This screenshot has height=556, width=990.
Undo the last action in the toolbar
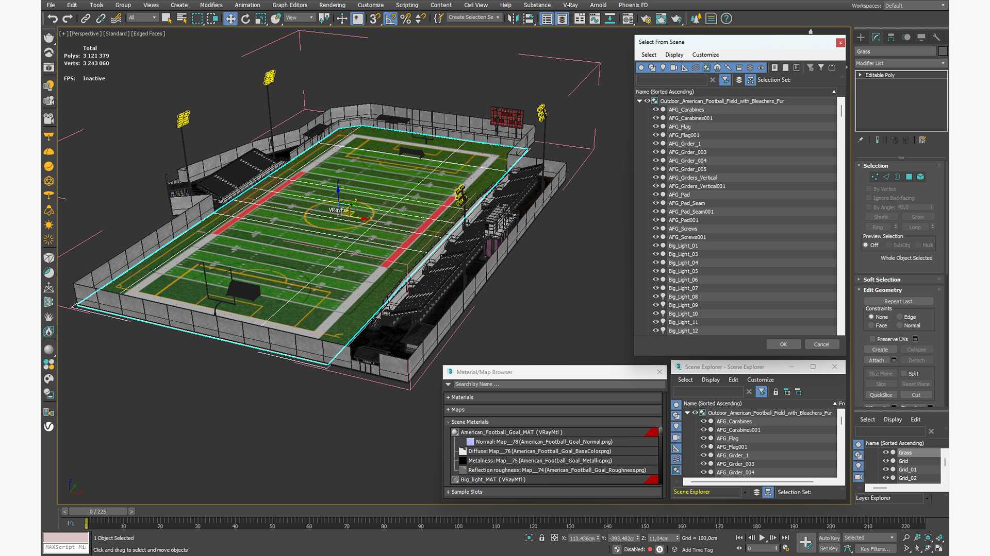point(53,19)
